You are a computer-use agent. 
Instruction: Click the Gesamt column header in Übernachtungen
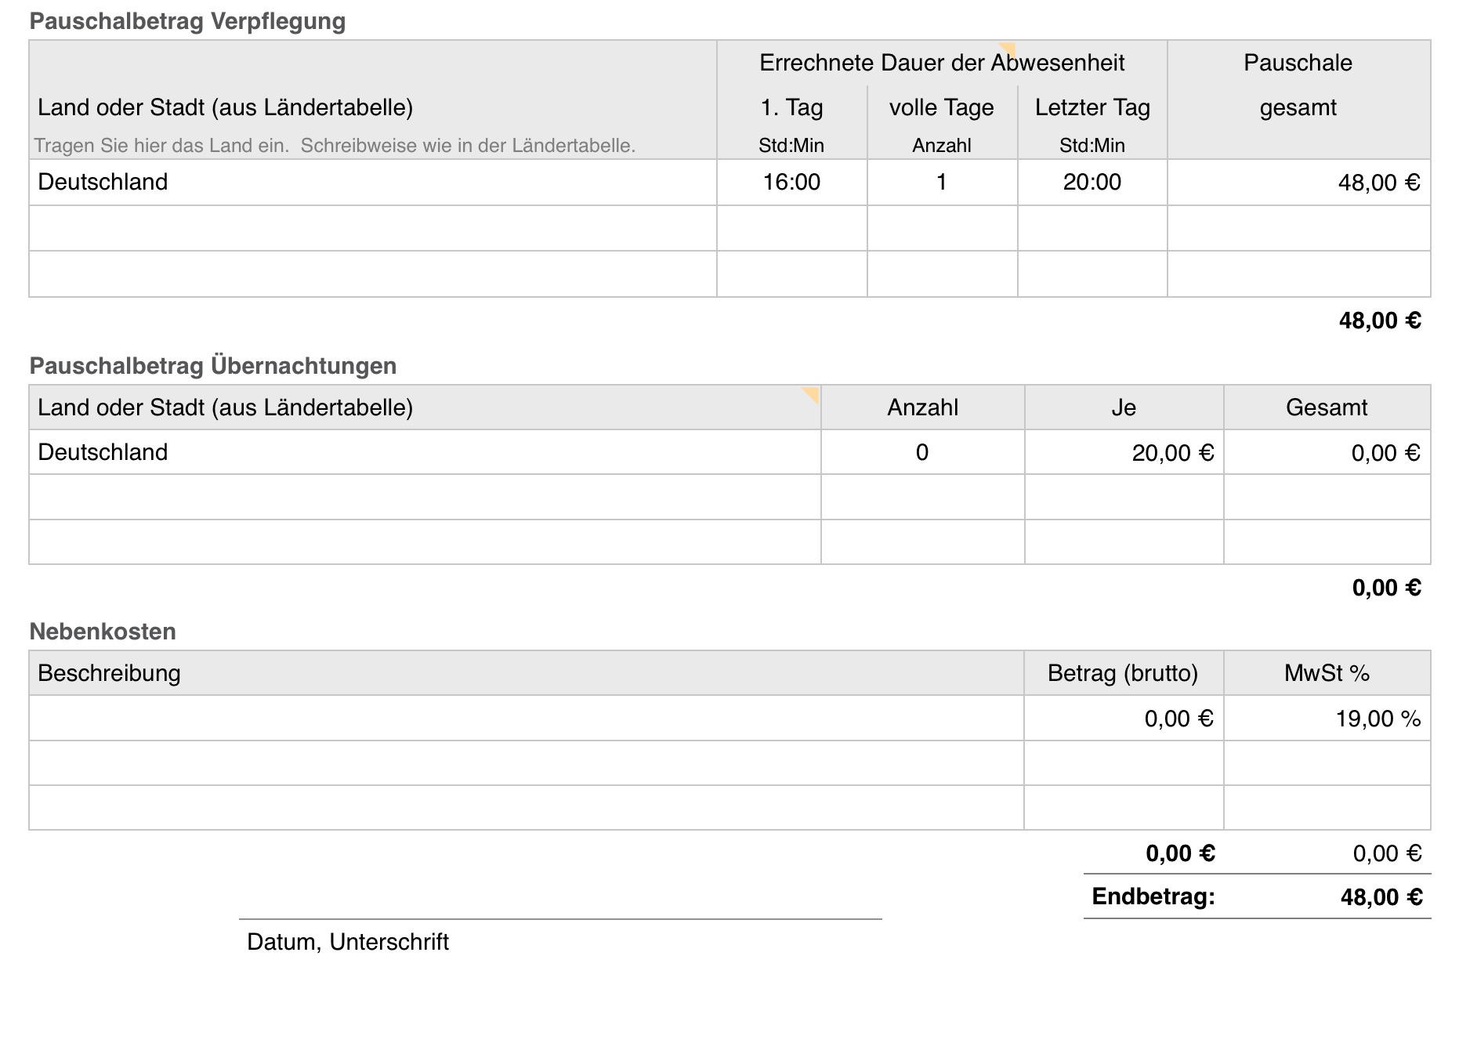1327,407
